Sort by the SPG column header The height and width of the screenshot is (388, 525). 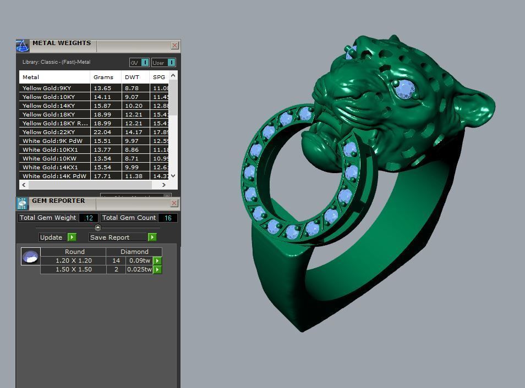coord(160,77)
